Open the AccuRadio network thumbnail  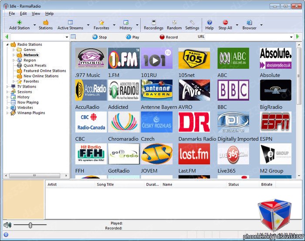pos(91,90)
